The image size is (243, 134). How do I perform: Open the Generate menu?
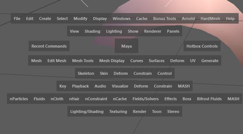pyautogui.click(x=210, y=61)
